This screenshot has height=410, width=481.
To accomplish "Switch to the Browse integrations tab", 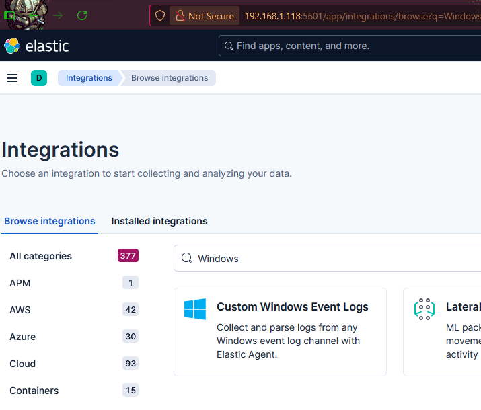I will pyautogui.click(x=50, y=221).
